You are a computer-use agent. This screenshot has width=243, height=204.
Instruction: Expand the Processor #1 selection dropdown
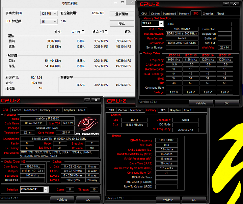pyautogui.click(x=46, y=190)
